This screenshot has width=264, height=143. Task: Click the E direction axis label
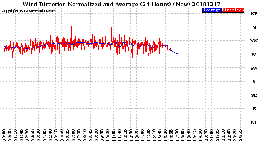[254, 109]
